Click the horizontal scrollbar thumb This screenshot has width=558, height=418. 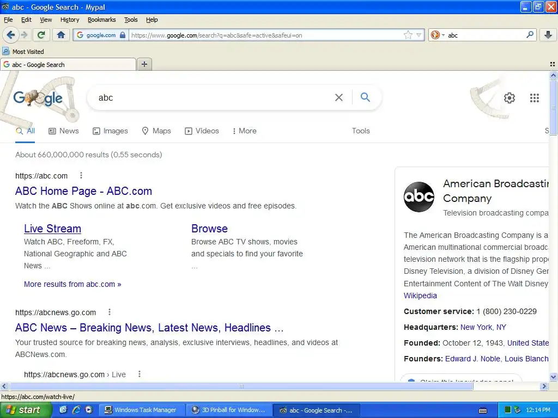tap(241, 386)
